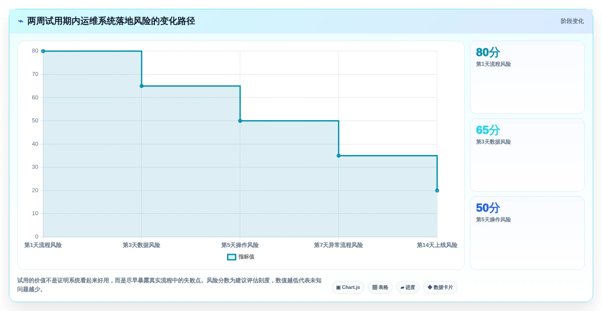Click the lightning bolt icon beside the title

21,21
